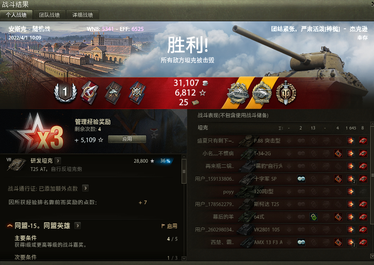Screen dimensions: 374x265
Task: Switch to the 团队战绩 tab
Action: [x=49, y=15]
